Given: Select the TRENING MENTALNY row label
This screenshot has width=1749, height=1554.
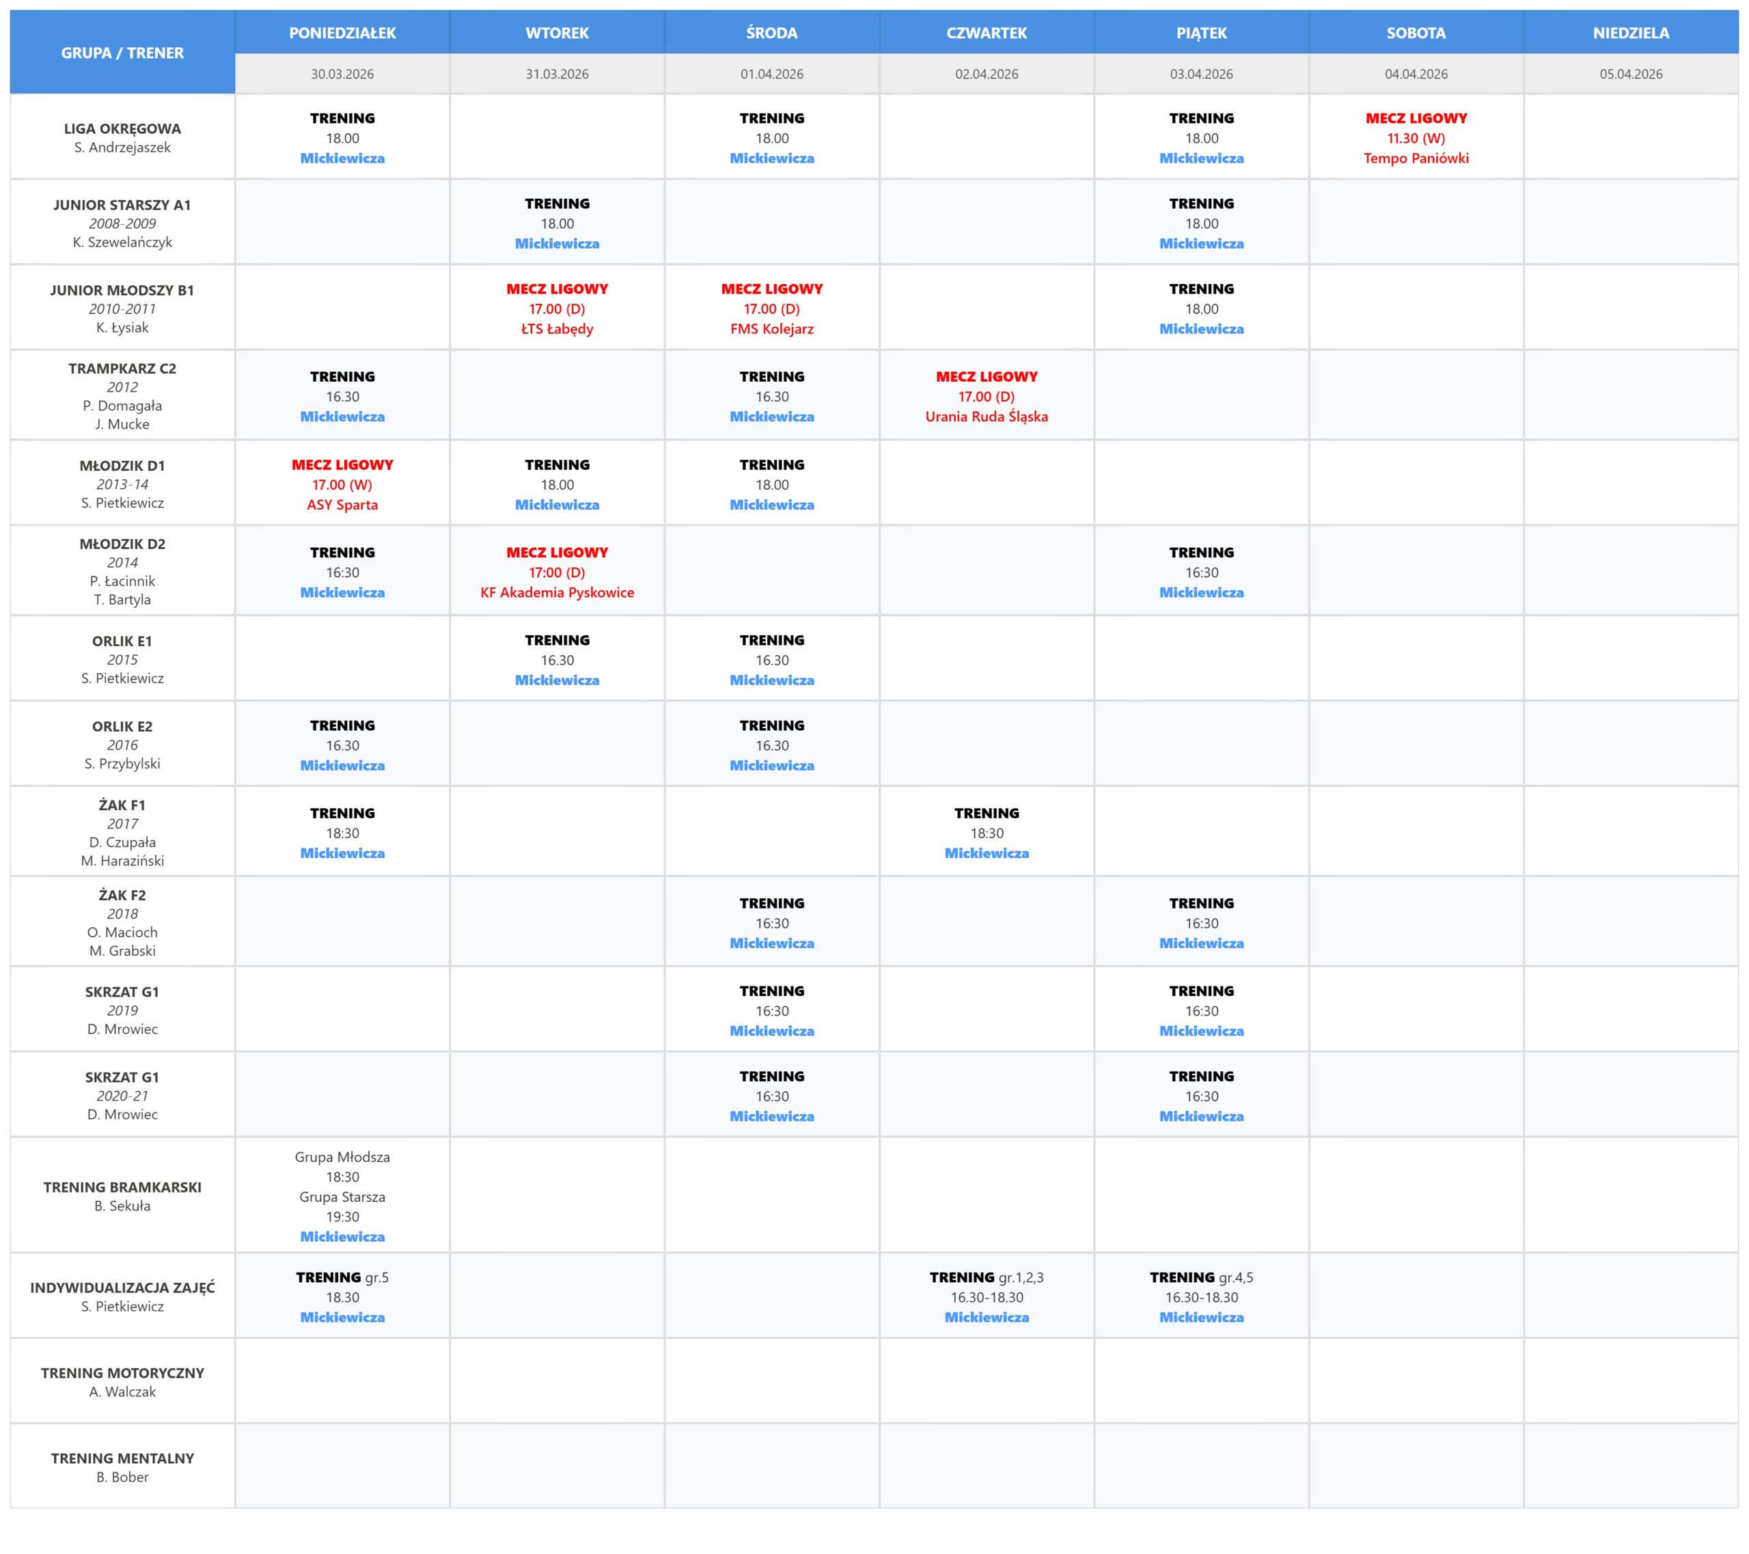Looking at the screenshot, I should 122,1458.
